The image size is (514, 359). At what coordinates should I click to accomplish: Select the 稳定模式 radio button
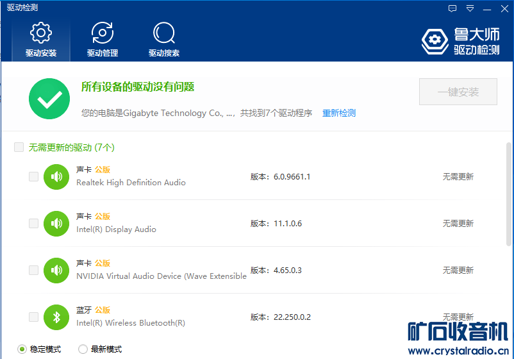[x=22, y=349]
